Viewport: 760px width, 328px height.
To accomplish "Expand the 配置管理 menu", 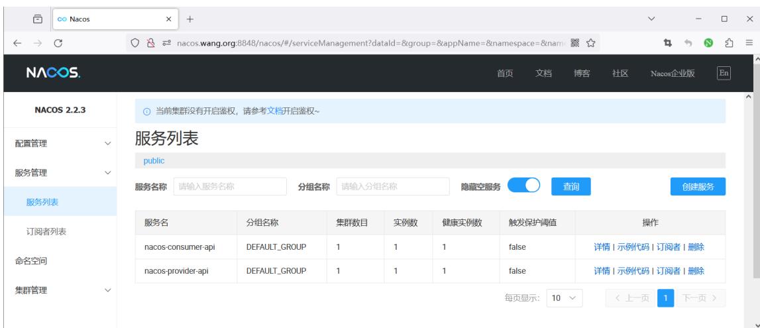I will 60,143.
